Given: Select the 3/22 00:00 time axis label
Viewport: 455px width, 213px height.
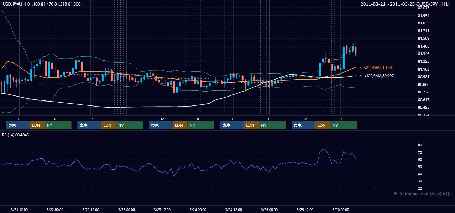Looking at the screenshot, I should click(55, 209).
